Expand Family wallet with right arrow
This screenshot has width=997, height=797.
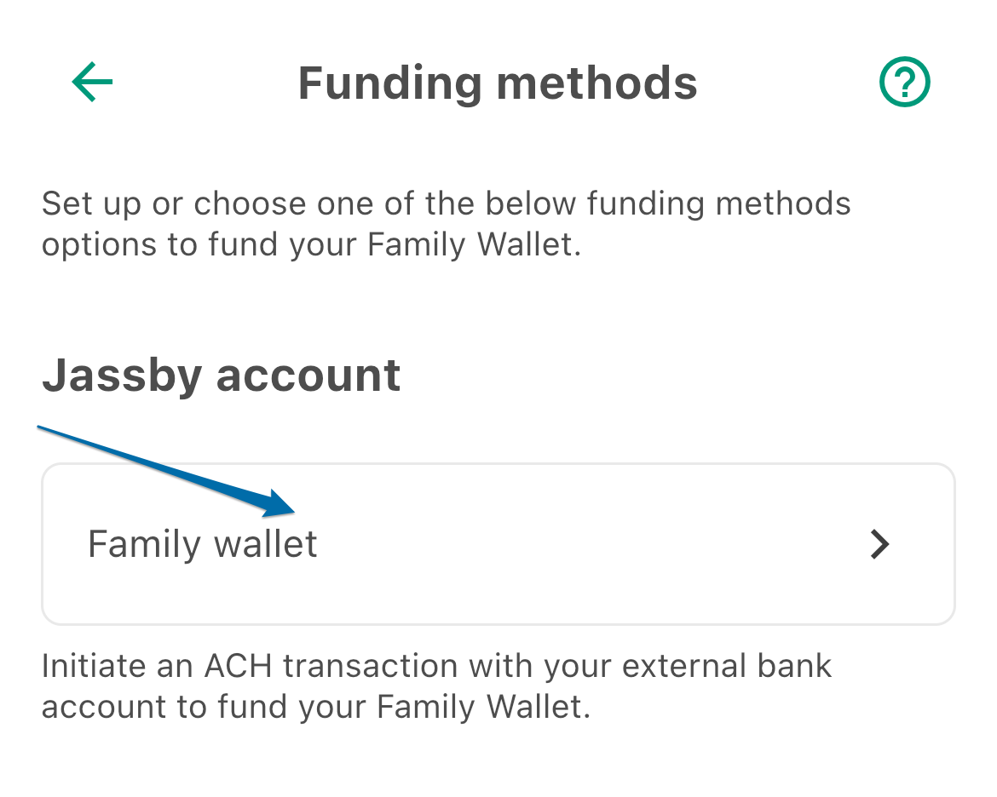[880, 545]
